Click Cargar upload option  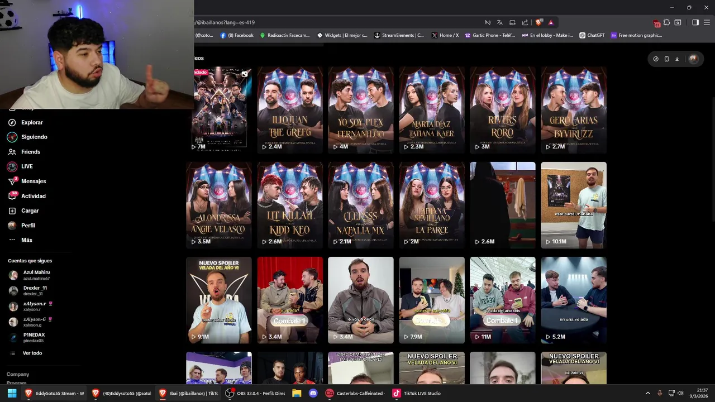coord(23,210)
